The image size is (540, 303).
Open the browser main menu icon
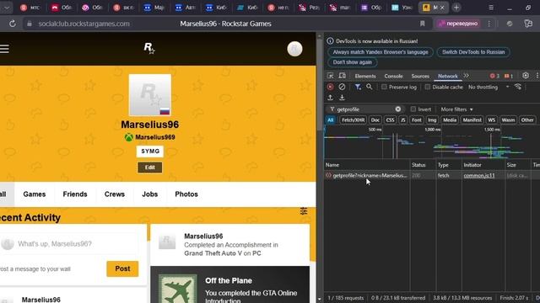[491, 8]
